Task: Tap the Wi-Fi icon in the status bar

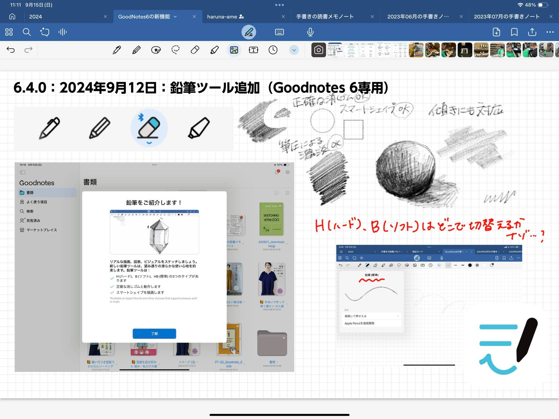Action: pos(520,5)
